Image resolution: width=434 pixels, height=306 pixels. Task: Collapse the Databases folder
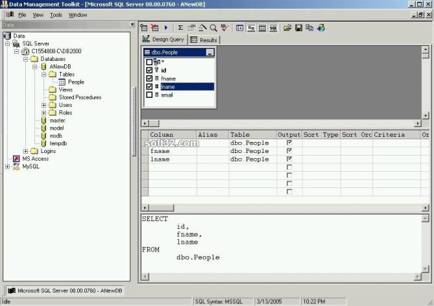click(x=26, y=59)
